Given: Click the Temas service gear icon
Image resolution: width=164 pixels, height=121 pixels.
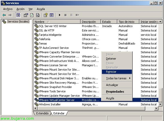Looking at the screenshot, I should pyautogui.click(x=36, y=43).
